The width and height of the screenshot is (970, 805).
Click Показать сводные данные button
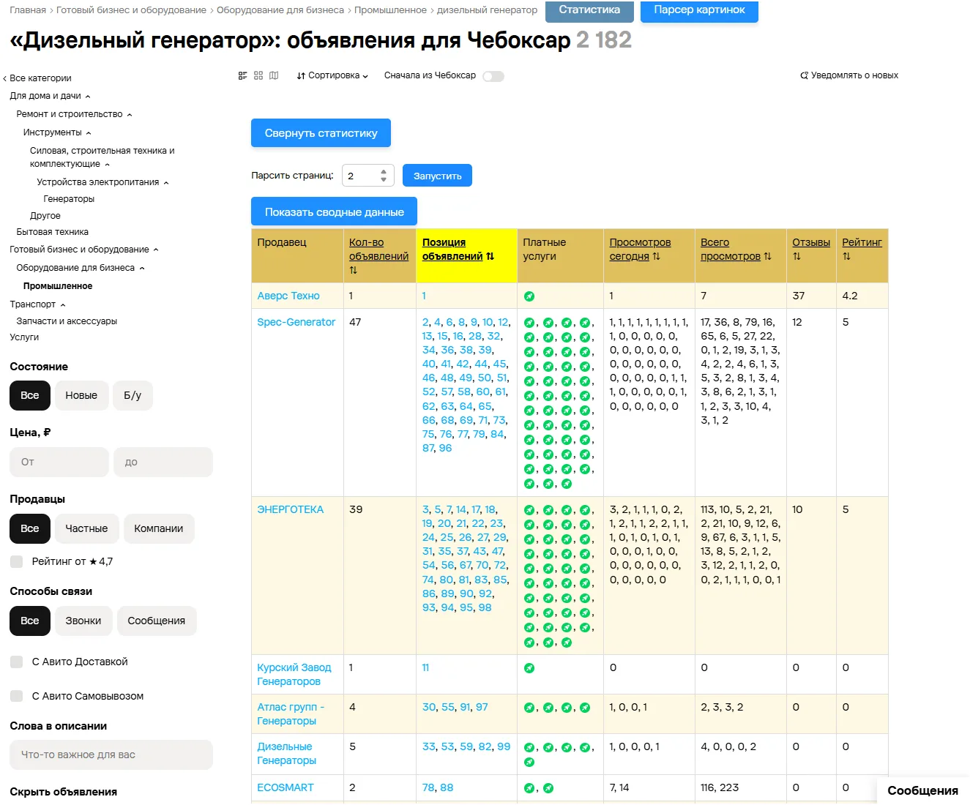(x=334, y=211)
